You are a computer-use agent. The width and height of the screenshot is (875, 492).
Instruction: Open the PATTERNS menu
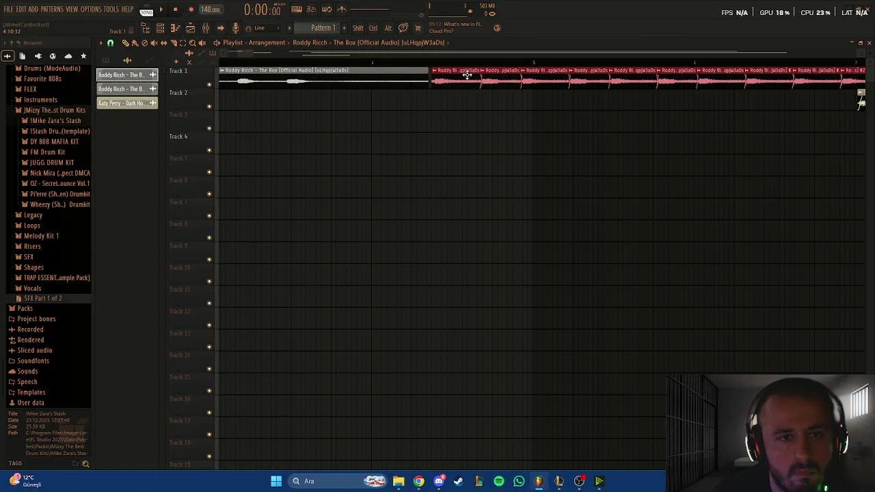pos(52,10)
